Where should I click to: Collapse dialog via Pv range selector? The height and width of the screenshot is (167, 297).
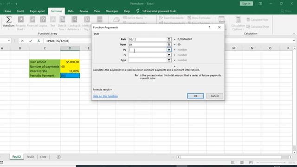[x=169, y=50]
